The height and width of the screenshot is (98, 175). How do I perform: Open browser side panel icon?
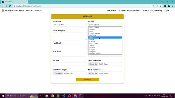[165, 6]
